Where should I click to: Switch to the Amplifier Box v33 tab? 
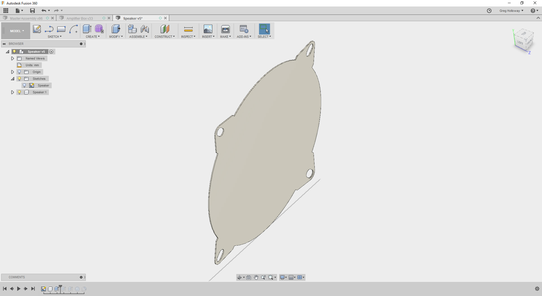pos(80,18)
